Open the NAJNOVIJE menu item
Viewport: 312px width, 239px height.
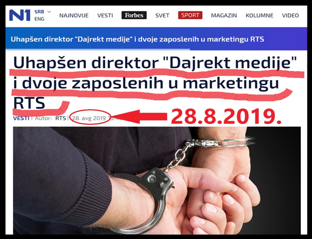[x=74, y=15]
